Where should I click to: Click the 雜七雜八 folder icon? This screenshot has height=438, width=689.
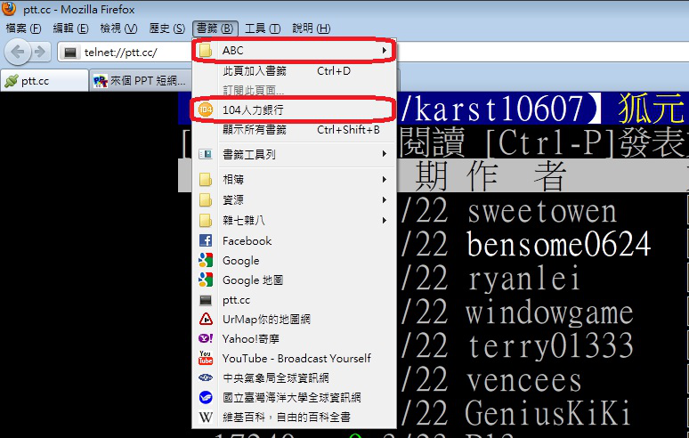(206, 220)
